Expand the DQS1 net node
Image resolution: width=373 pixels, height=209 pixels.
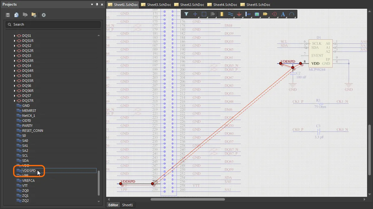[14, 36]
